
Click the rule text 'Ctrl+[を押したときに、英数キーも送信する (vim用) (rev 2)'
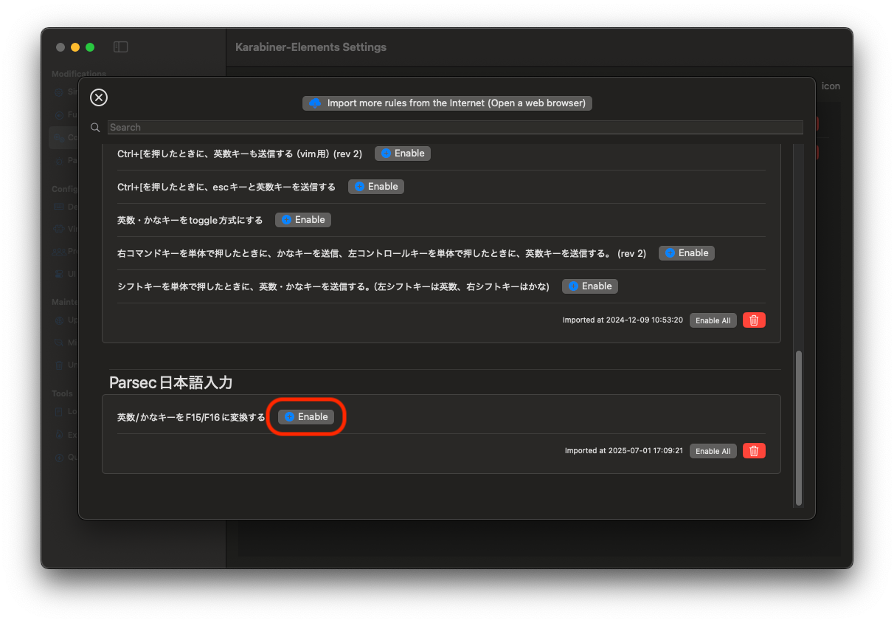coord(240,154)
